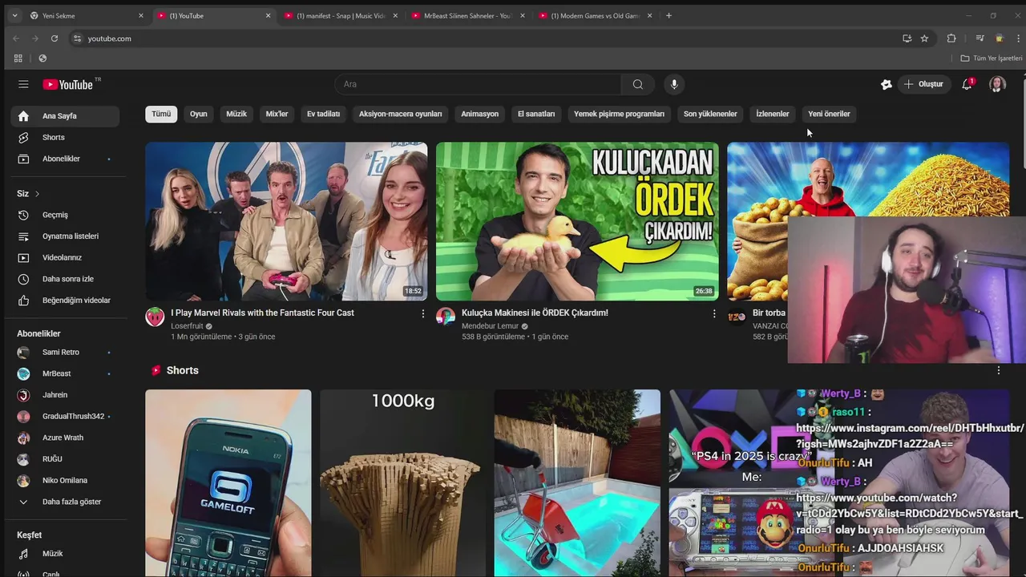The width and height of the screenshot is (1026, 577).
Task: Select the Yeni öneriler chip
Action: click(829, 114)
